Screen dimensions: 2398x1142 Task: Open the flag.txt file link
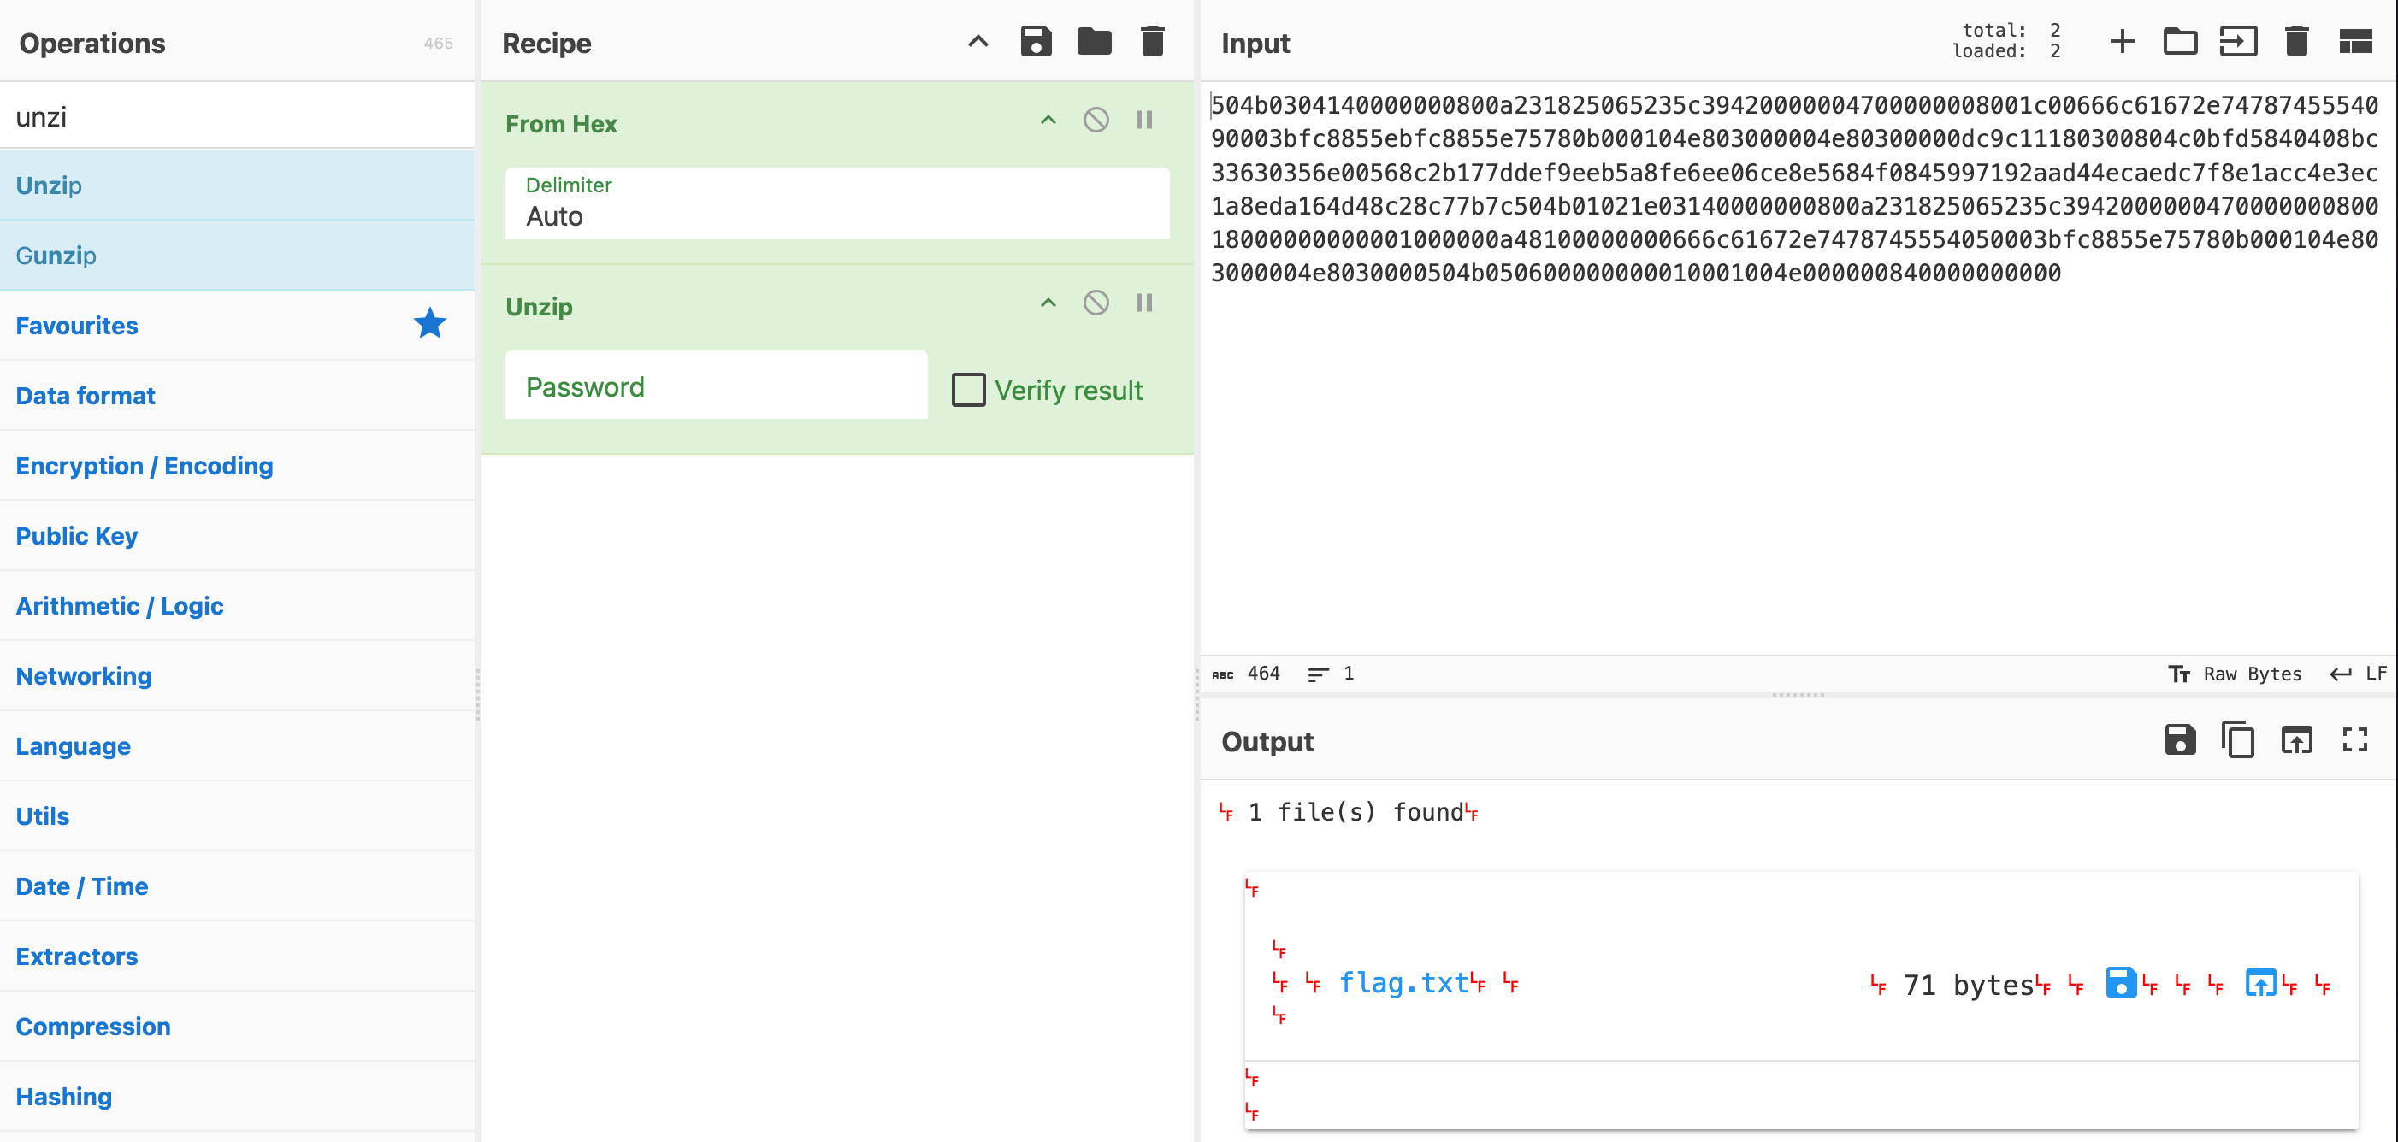tap(1403, 983)
